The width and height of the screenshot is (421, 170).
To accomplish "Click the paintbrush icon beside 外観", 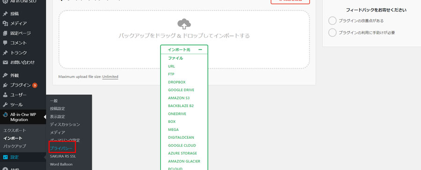I will point(5,75).
